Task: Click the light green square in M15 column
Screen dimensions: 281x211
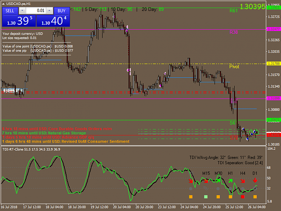Action: [206, 197]
